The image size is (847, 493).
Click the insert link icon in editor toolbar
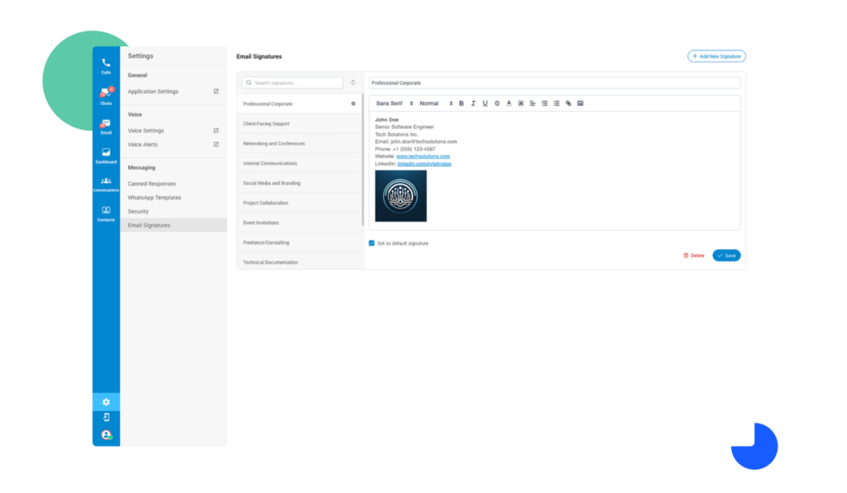pos(568,103)
